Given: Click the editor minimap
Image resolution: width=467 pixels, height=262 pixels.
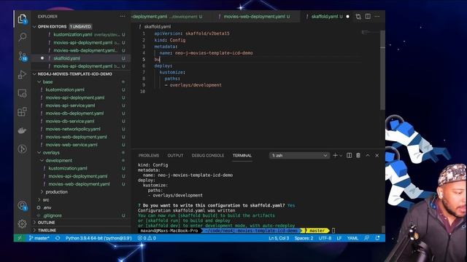Looking at the screenshot, I should click(371, 33).
